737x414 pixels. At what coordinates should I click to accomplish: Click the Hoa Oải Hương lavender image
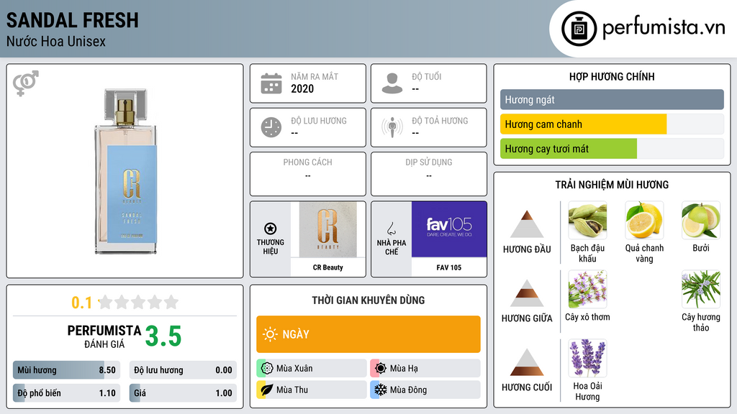pyautogui.click(x=587, y=358)
